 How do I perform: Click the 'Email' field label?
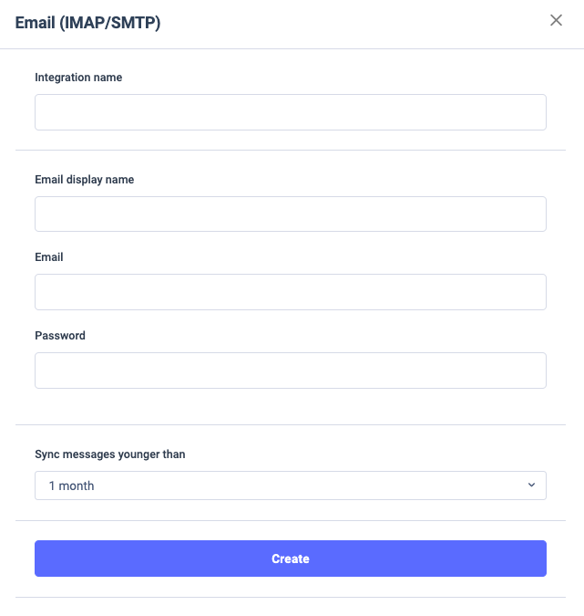click(49, 257)
